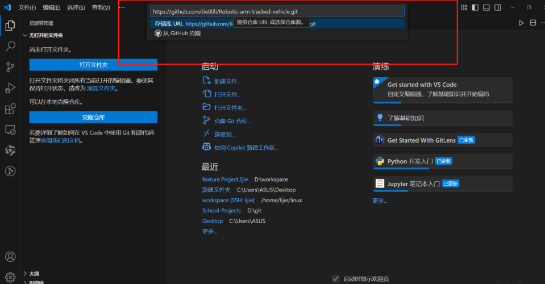
Task: Choose 从 GitHub 克隆 option
Action: (x=277, y=34)
